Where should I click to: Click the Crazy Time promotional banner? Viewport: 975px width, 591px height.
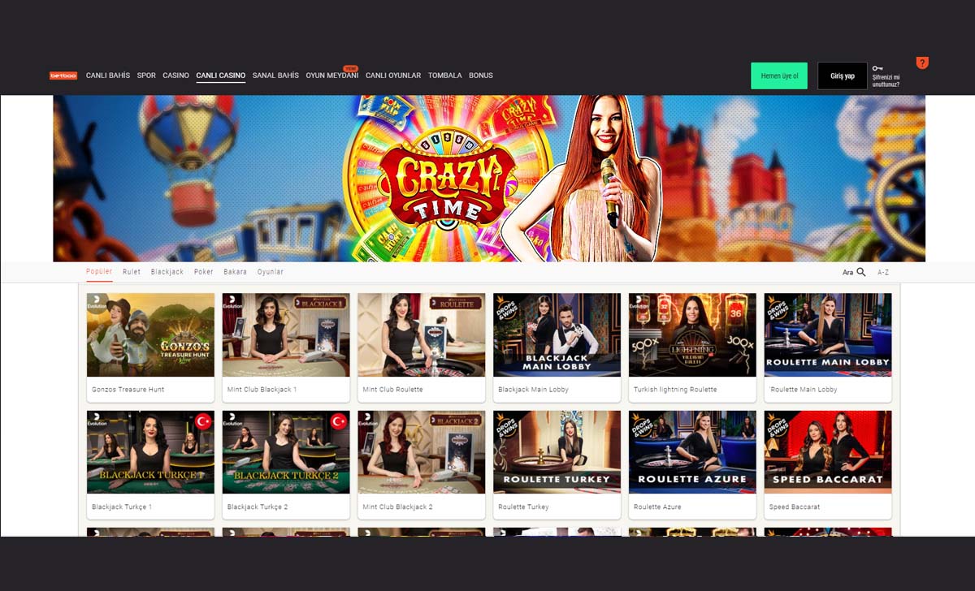click(489, 179)
